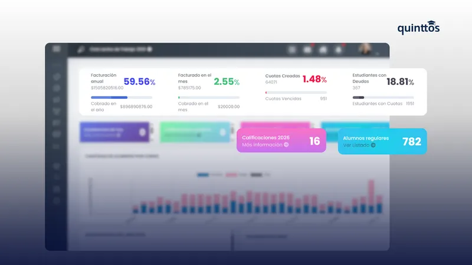Click the 1.48% Cuotas Creadas value

click(314, 79)
